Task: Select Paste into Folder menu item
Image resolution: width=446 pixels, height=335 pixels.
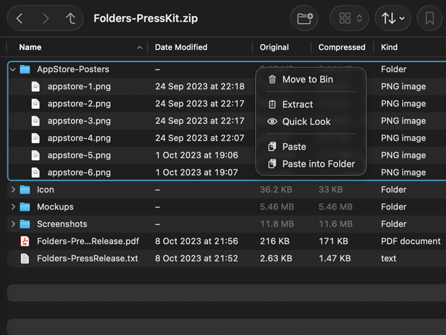Action: click(318, 164)
